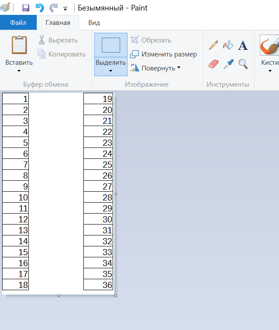The height and width of the screenshot is (330, 279).
Task: Click the cell containing number 28
Action: 98,197
